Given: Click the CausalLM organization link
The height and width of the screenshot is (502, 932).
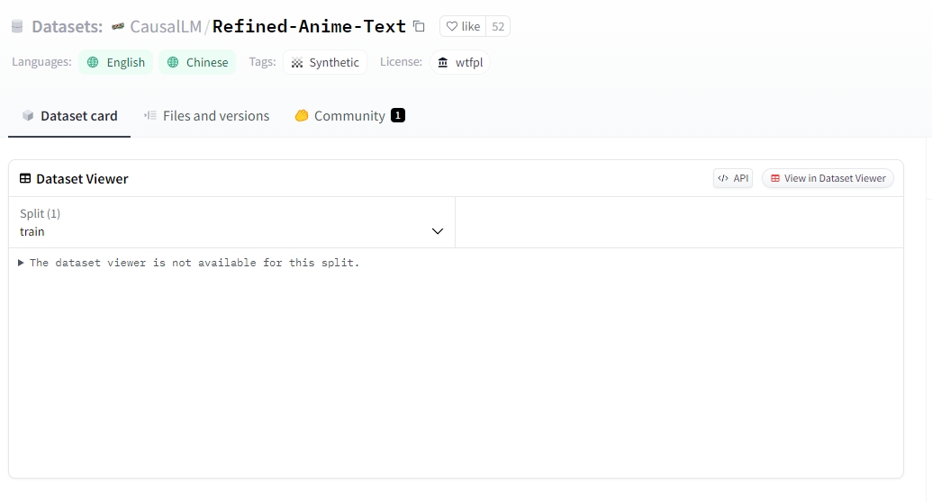Looking at the screenshot, I should pyautogui.click(x=165, y=27).
